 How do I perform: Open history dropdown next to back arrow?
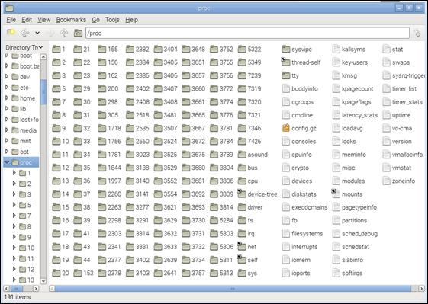pyautogui.click(x=37, y=33)
